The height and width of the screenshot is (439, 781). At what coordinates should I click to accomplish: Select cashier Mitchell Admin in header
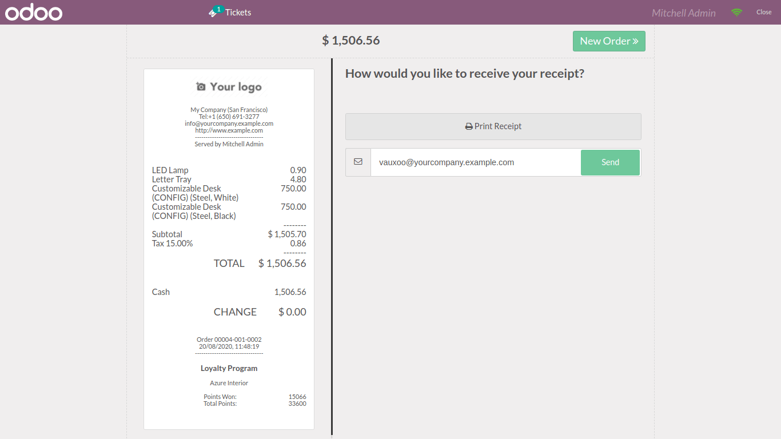point(684,13)
